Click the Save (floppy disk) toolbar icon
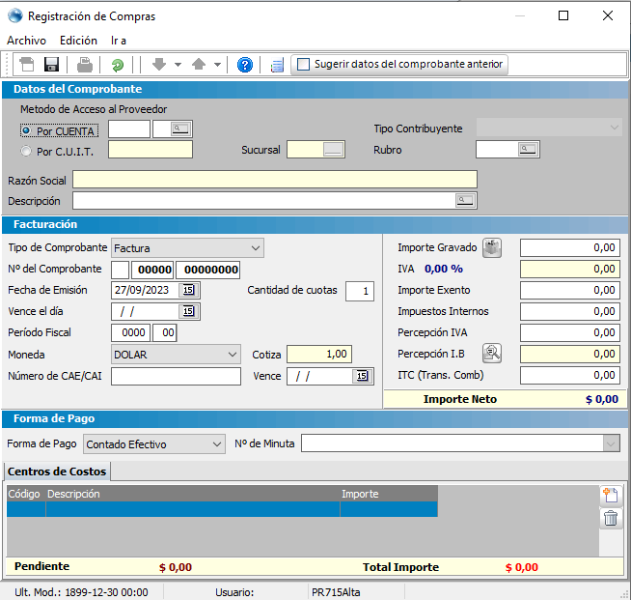Image resolution: width=631 pixels, height=600 pixels. click(x=51, y=65)
